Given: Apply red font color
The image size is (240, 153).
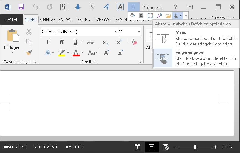Looking at the screenshot, I should (76, 53).
